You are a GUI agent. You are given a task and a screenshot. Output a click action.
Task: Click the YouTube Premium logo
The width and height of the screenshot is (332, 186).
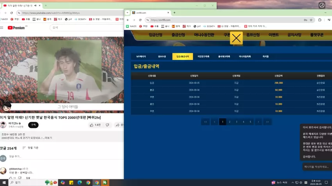[x=16, y=28]
